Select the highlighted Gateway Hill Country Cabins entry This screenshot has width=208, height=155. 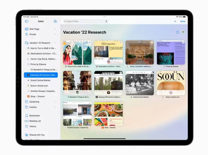pyautogui.click(x=41, y=75)
